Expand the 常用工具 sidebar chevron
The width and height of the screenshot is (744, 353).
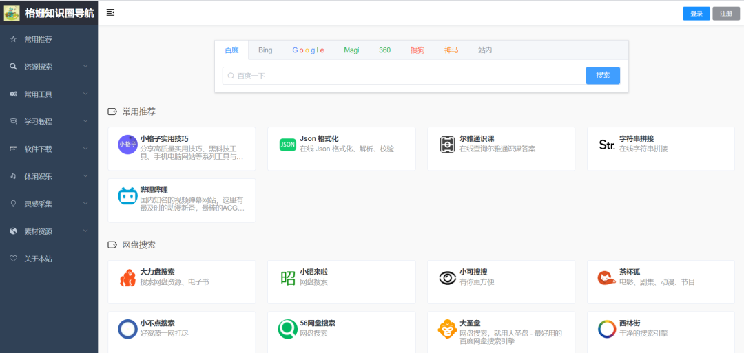coord(85,94)
